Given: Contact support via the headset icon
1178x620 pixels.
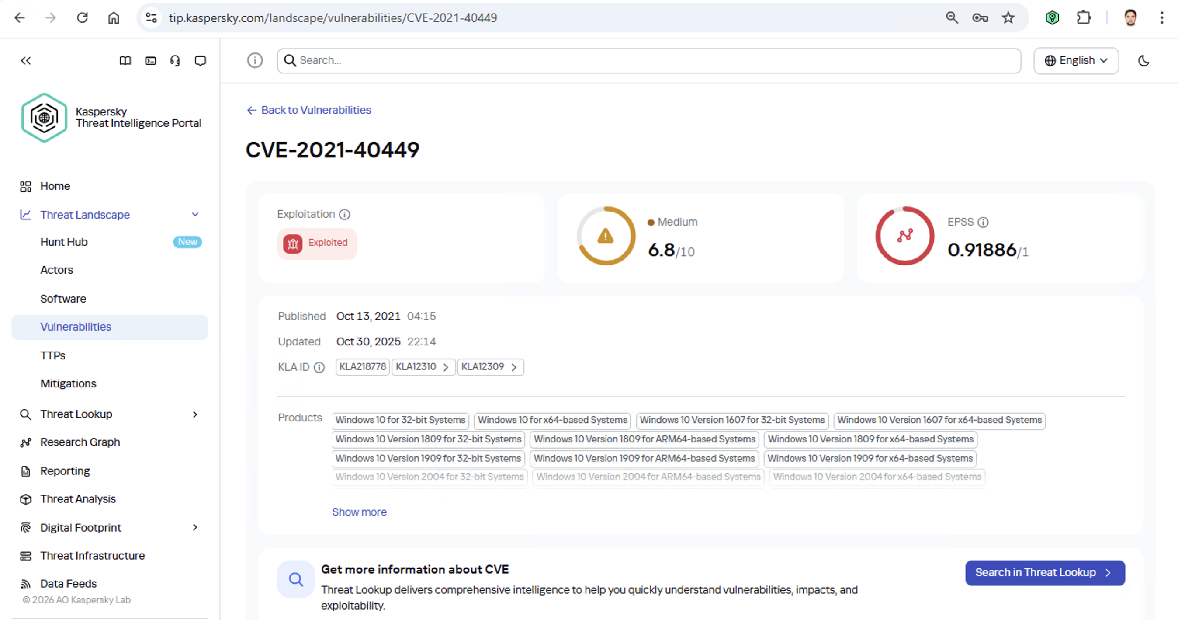Looking at the screenshot, I should 175,60.
